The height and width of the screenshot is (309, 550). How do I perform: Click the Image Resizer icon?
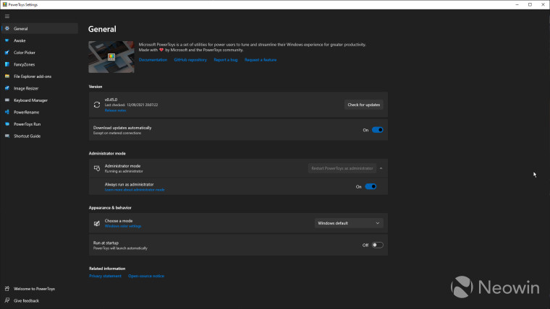tap(7, 88)
